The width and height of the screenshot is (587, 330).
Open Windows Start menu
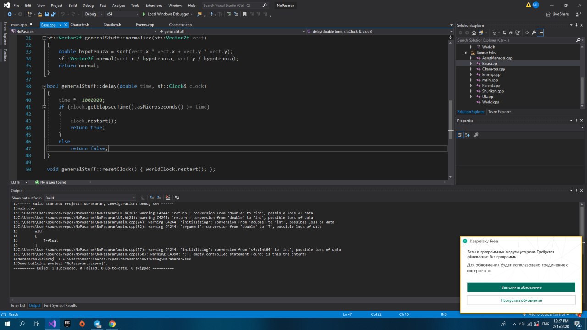coord(7,324)
